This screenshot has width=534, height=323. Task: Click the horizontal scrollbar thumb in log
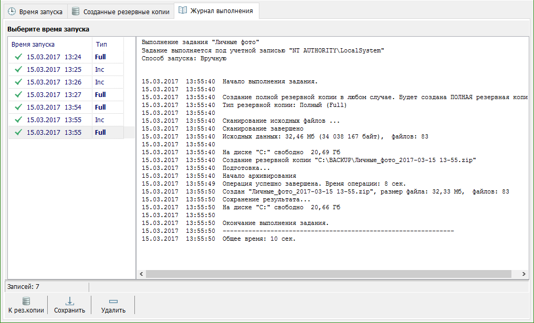(x=328, y=274)
